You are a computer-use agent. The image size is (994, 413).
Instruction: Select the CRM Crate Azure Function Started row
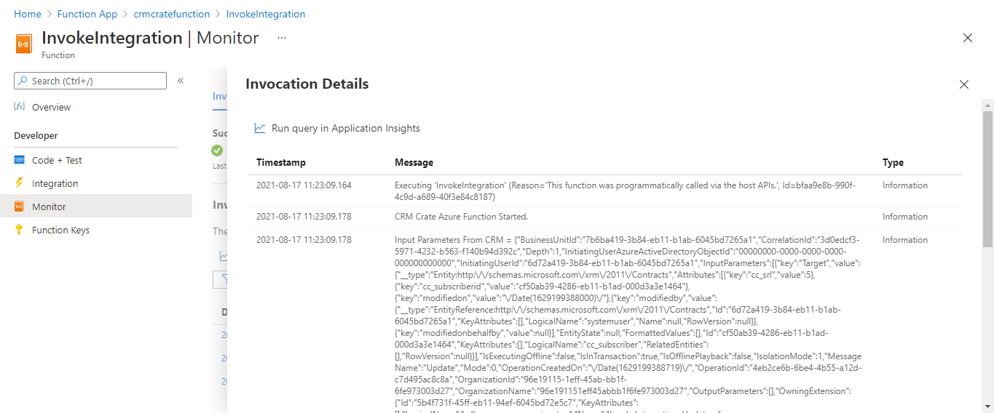461,217
